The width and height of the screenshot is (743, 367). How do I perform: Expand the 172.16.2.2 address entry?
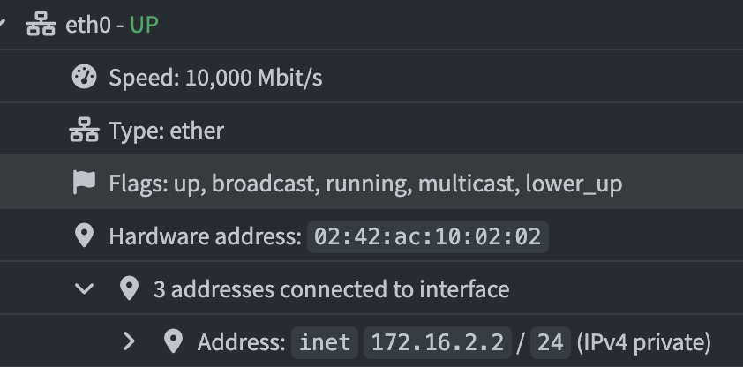click(x=129, y=341)
